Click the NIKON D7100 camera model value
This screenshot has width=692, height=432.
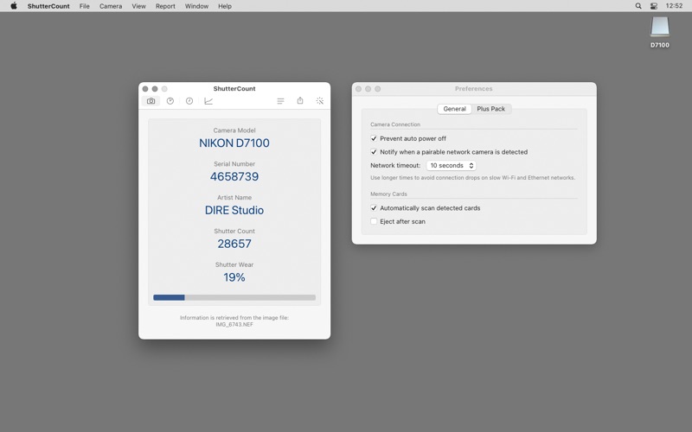pyautogui.click(x=234, y=143)
